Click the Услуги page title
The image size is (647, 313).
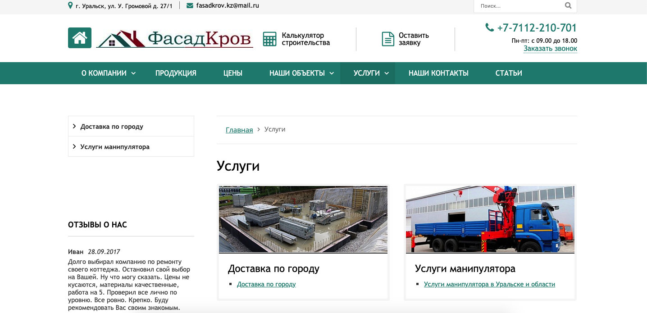pyautogui.click(x=238, y=166)
